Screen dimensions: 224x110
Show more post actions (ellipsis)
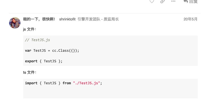173,1
